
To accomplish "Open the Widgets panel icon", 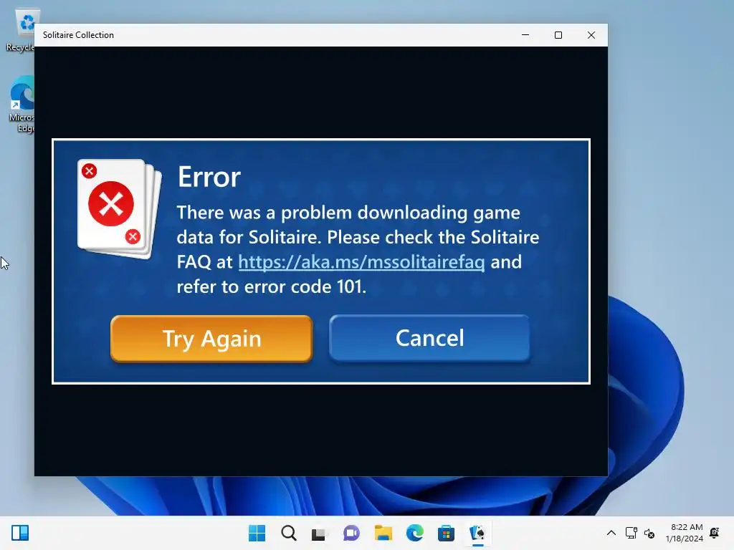I will tap(20, 533).
